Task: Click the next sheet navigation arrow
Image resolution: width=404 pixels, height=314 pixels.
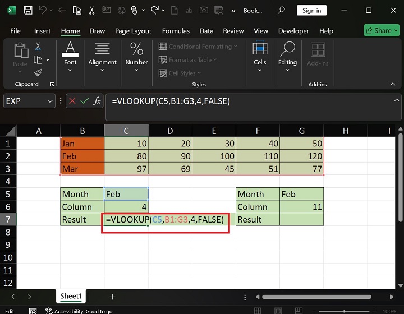Action: pyautogui.click(x=29, y=297)
